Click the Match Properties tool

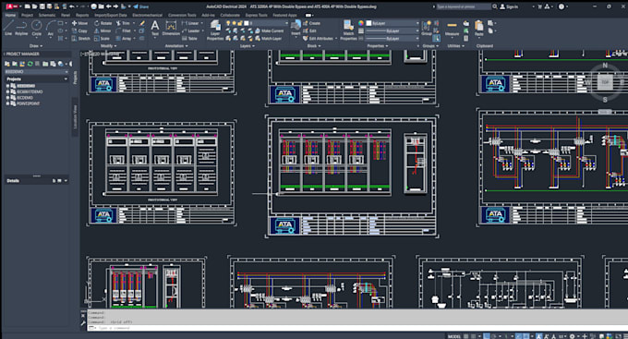point(348,30)
